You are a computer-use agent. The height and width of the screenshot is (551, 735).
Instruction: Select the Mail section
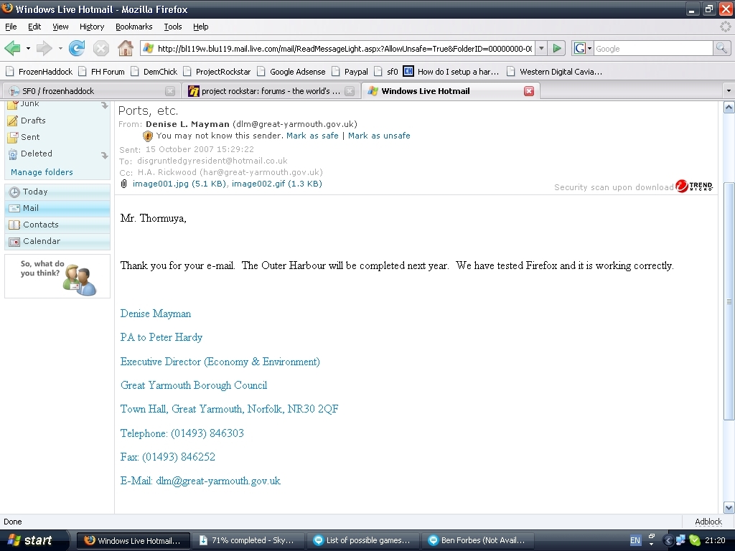coord(57,208)
